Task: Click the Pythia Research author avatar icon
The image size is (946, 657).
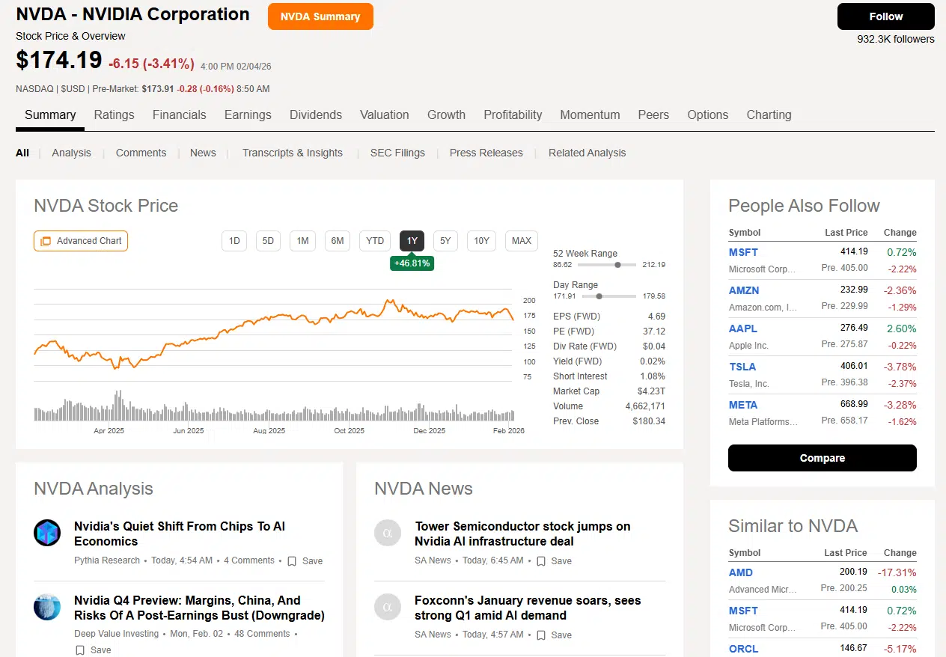Action: 47,533
